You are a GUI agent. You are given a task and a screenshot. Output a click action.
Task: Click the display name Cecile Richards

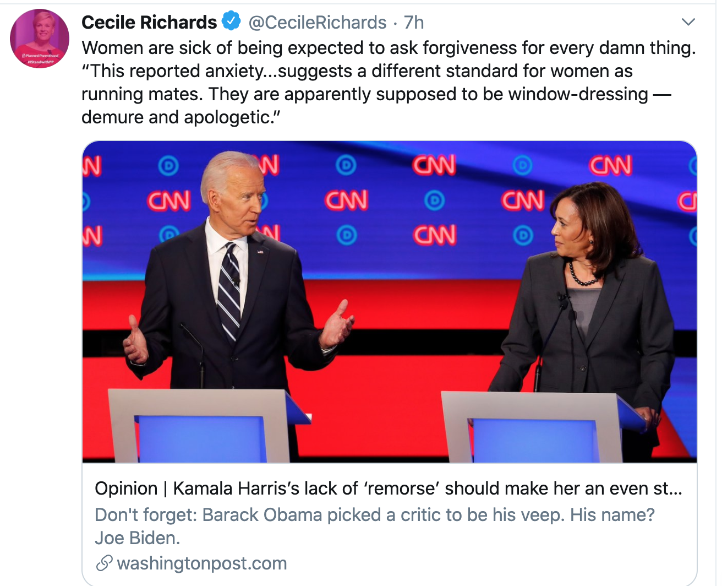coord(149,22)
